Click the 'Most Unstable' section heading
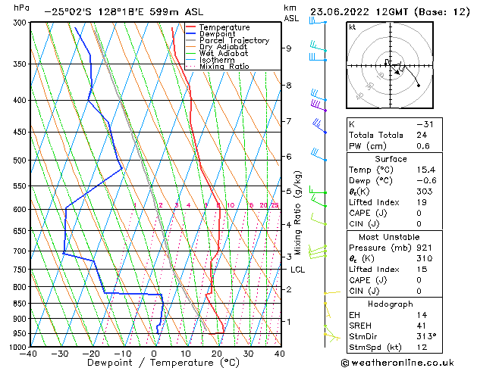 point(389,237)
